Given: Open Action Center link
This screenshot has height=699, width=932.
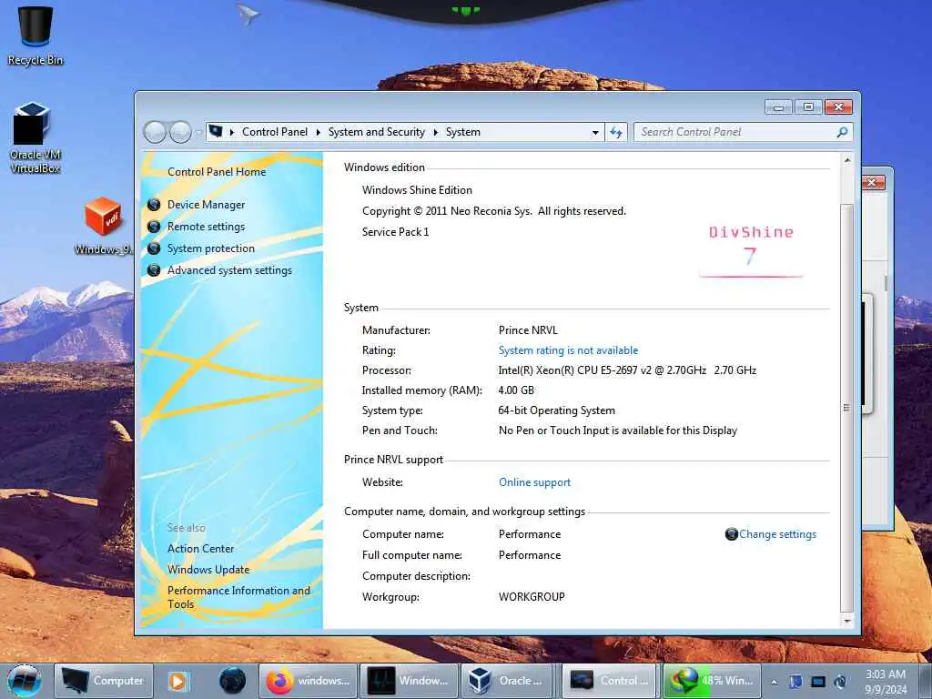Looking at the screenshot, I should (200, 549).
